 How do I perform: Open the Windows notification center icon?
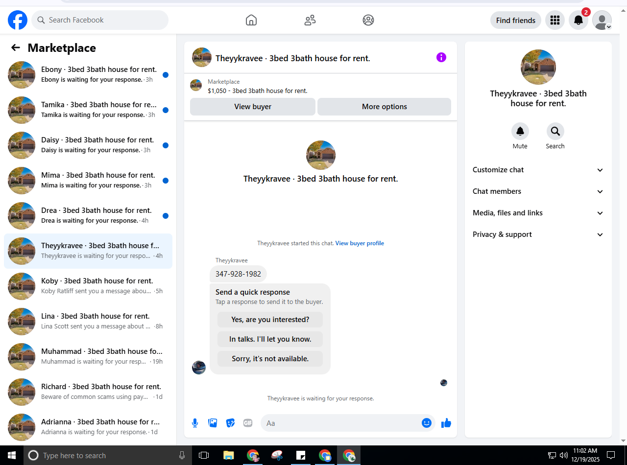611,455
